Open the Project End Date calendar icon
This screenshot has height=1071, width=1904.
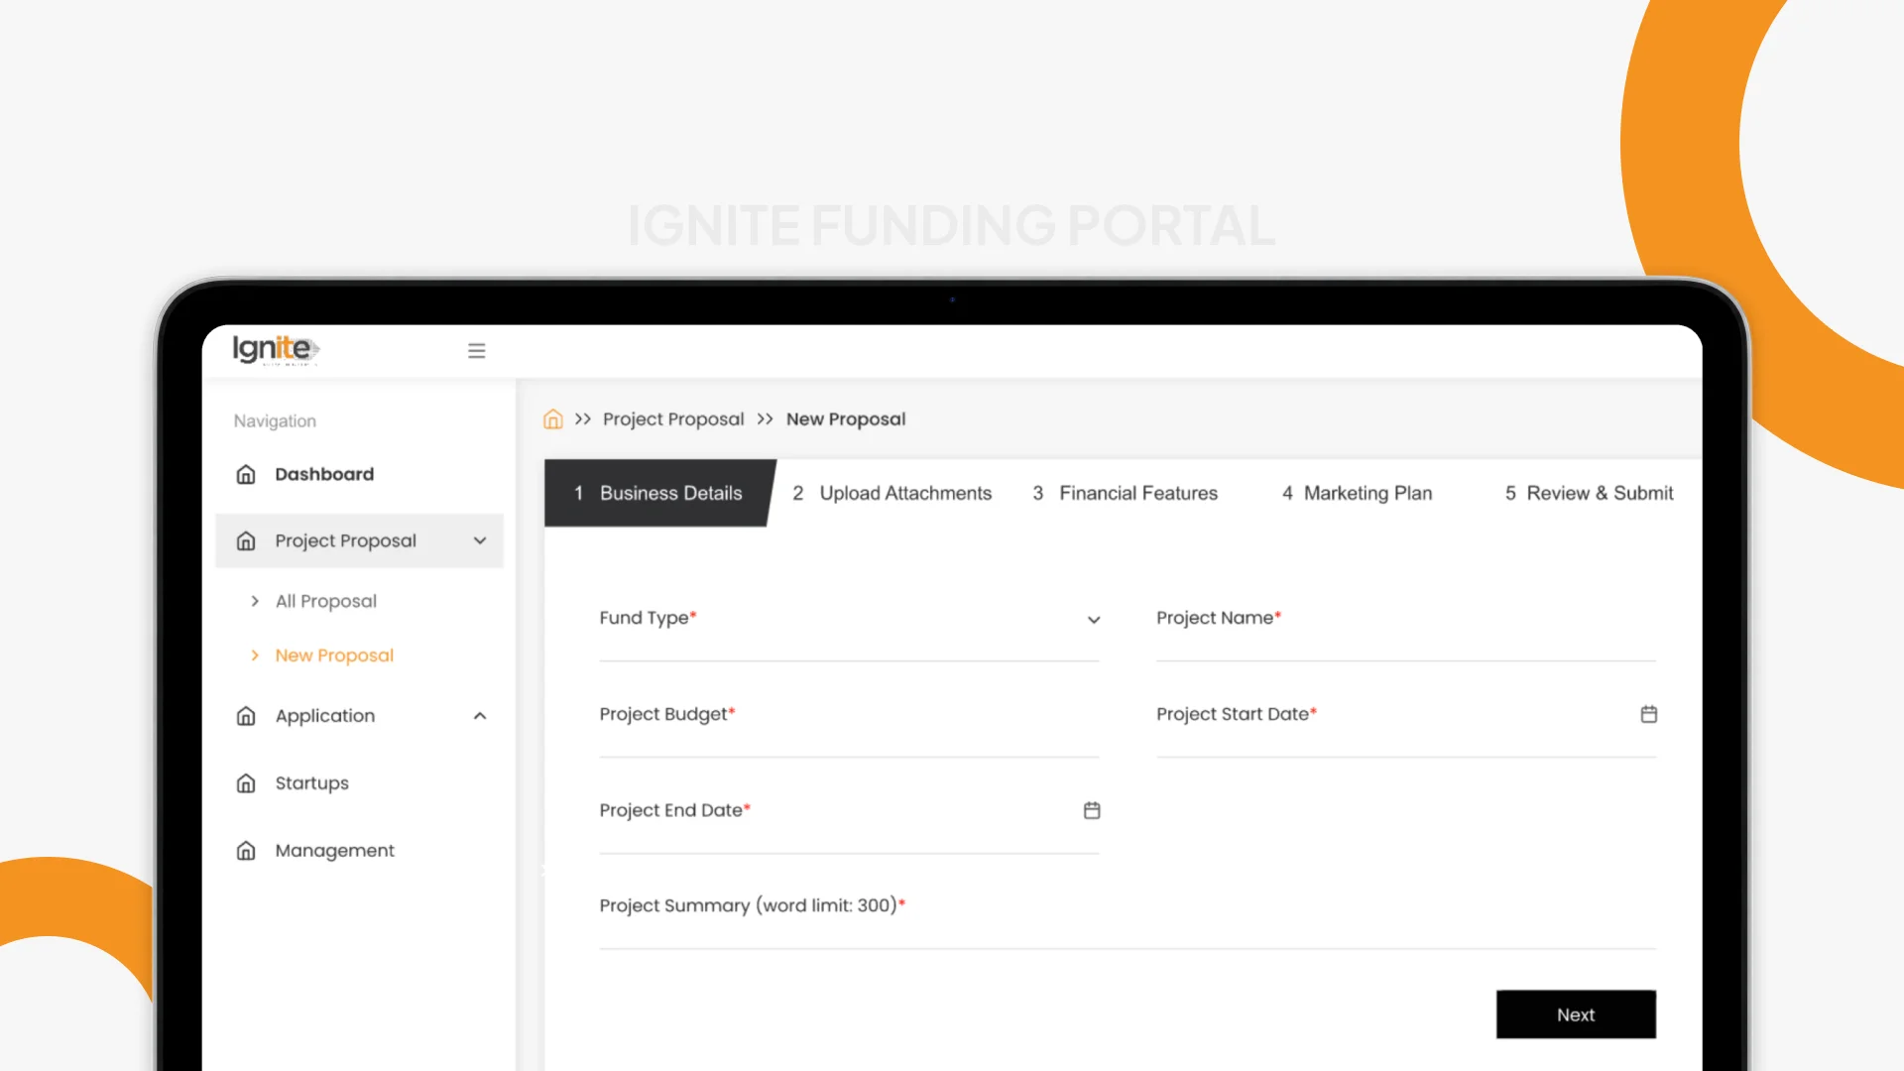pos(1092,810)
